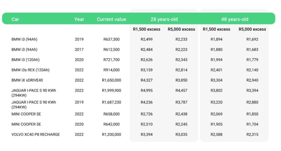The height and width of the screenshot is (151, 281).
Task: Click the premium R1,704
Action: 252,124
